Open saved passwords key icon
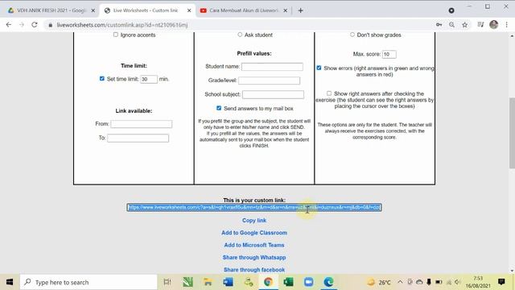 point(439,25)
